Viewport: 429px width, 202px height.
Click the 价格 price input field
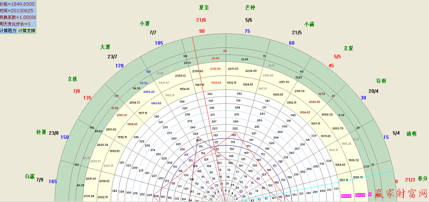(x=18, y=4)
